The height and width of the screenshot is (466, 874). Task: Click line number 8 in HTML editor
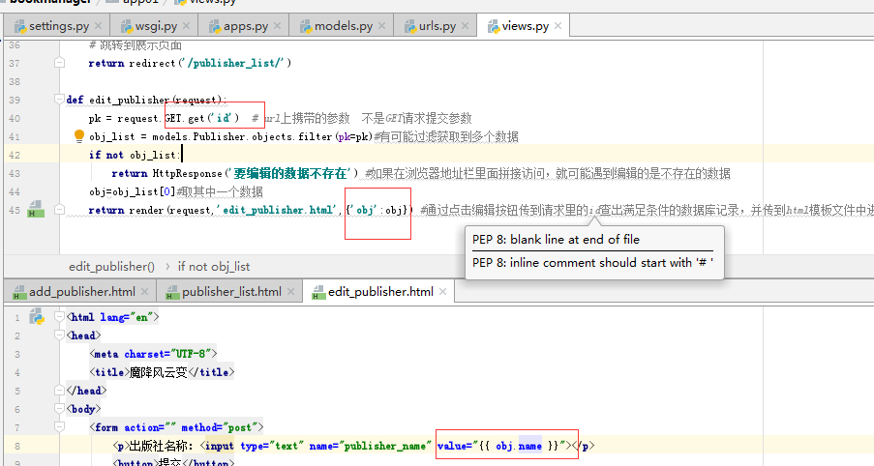[x=17, y=446]
